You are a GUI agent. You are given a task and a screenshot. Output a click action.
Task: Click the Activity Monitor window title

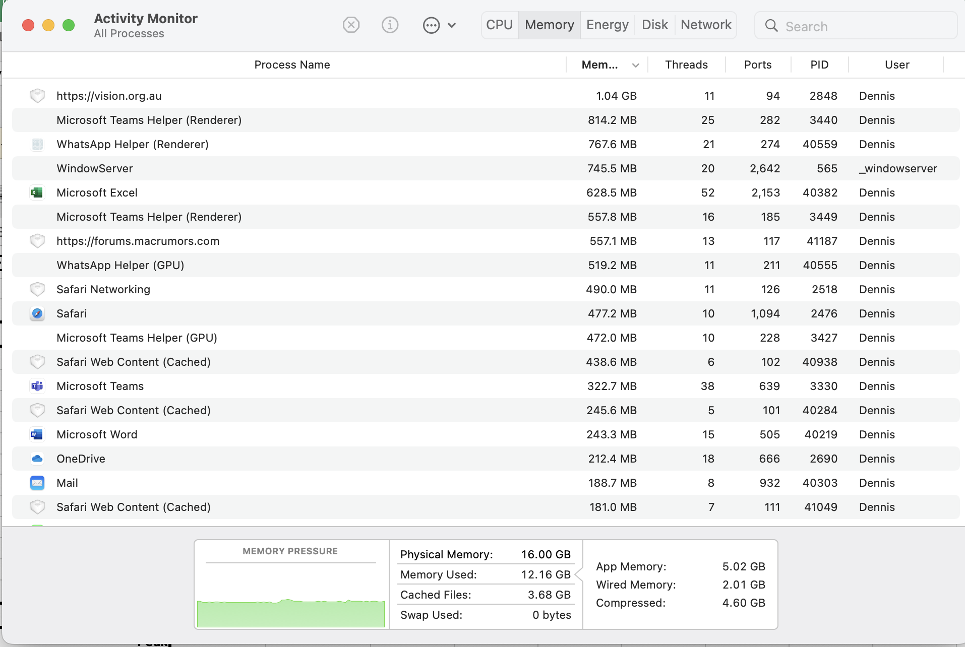pyautogui.click(x=146, y=19)
